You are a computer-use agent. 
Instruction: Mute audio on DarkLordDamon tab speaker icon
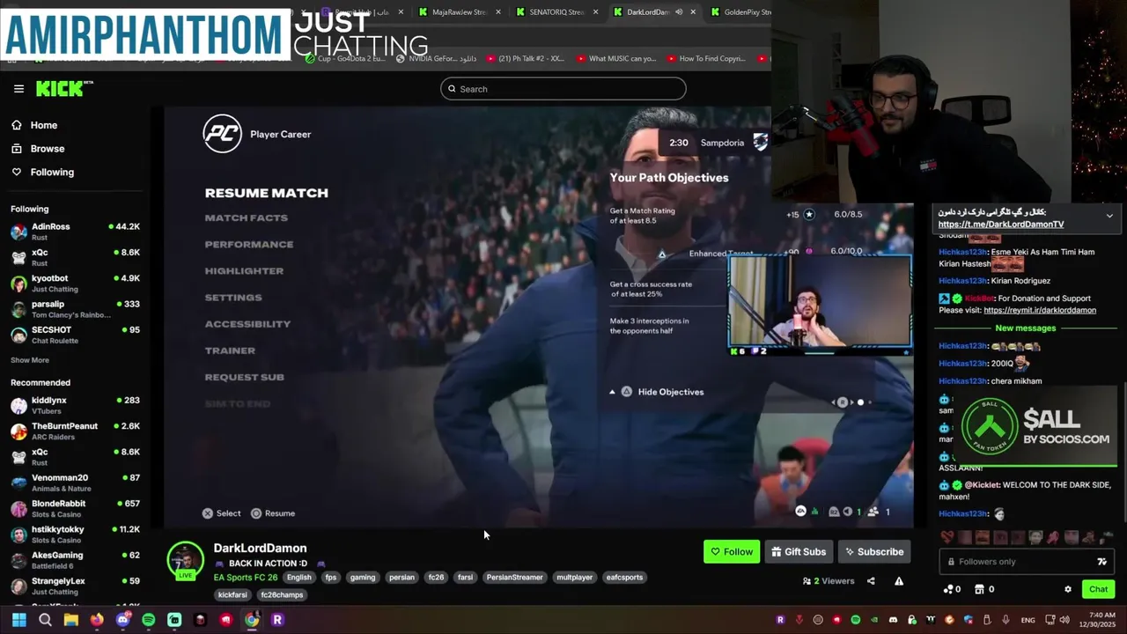[679, 12]
